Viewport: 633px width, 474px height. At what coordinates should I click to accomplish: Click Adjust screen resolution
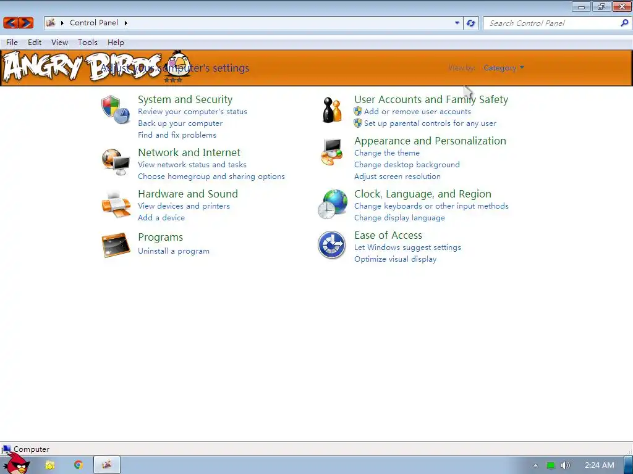(397, 176)
